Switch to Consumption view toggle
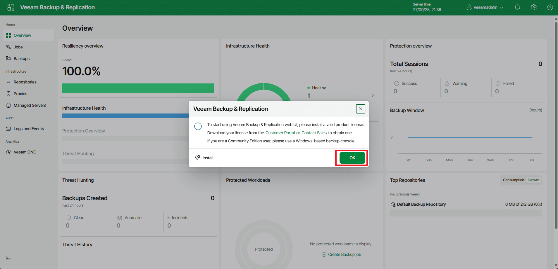 click(513, 180)
